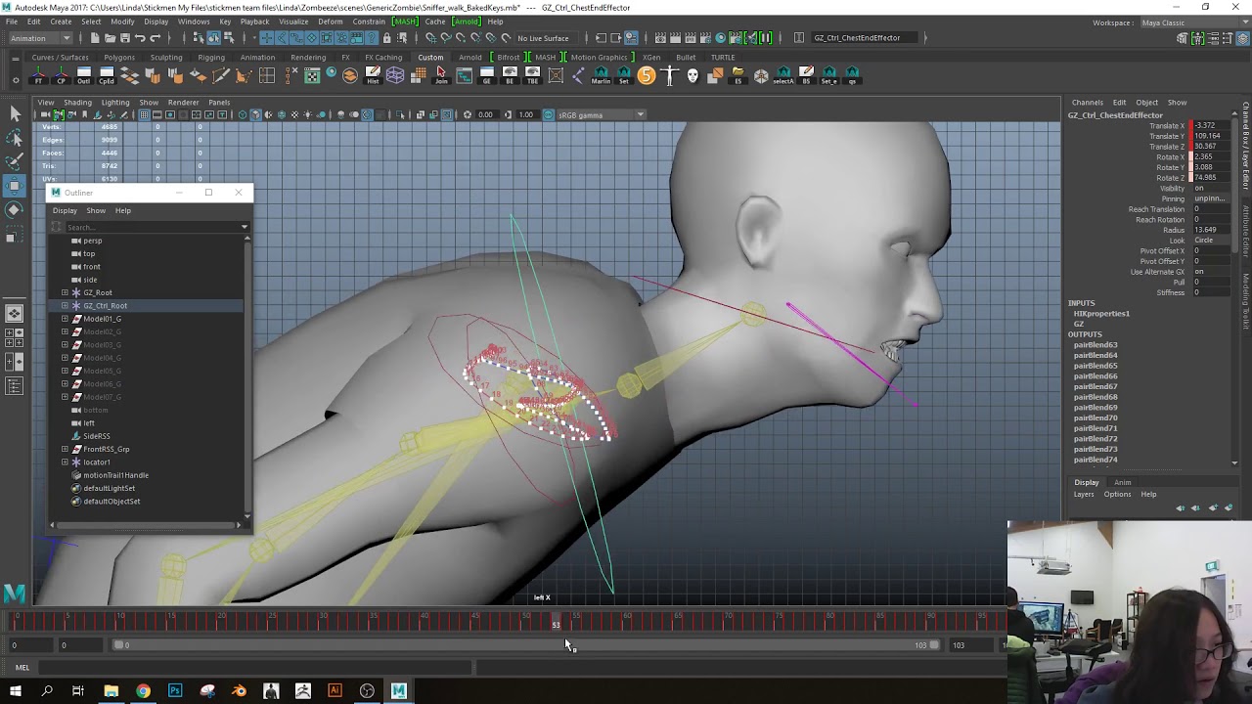Open Graph Editor via the GE shelf icon

[x=486, y=75]
